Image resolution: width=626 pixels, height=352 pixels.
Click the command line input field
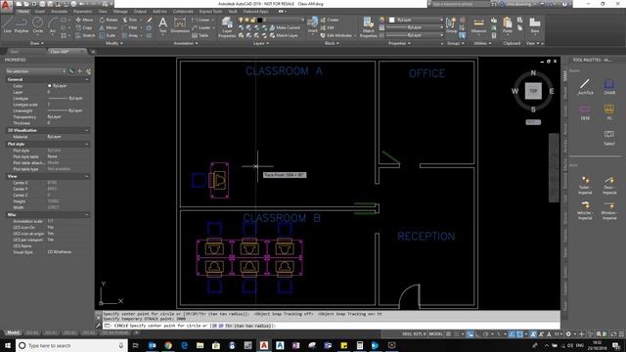(x=332, y=326)
